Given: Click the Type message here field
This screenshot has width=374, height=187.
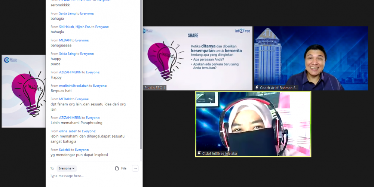Looking at the screenshot, I should tap(90, 176).
